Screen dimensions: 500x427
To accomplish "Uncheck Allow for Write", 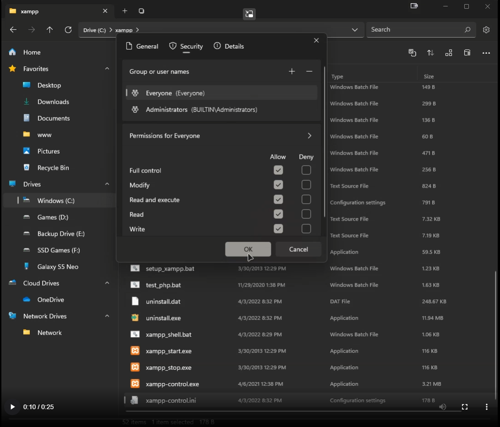I will [x=278, y=229].
